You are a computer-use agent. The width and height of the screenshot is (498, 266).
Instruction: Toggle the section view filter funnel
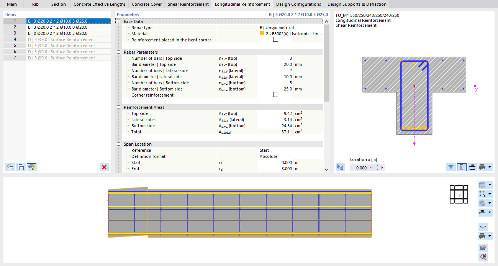click(451, 167)
